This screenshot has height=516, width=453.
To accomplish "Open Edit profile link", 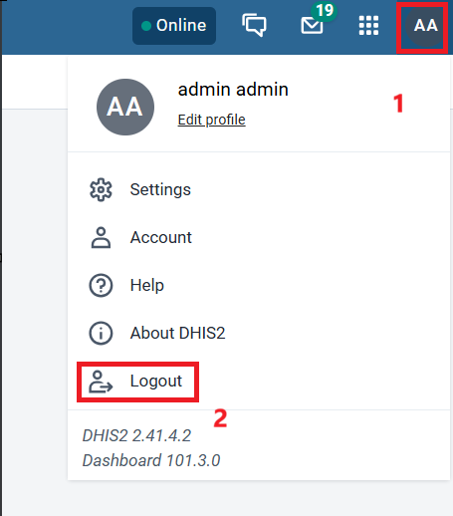I will click(x=211, y=120).
